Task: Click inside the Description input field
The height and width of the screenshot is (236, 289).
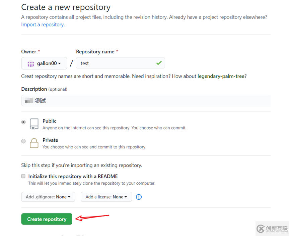Action: point(146,100)
